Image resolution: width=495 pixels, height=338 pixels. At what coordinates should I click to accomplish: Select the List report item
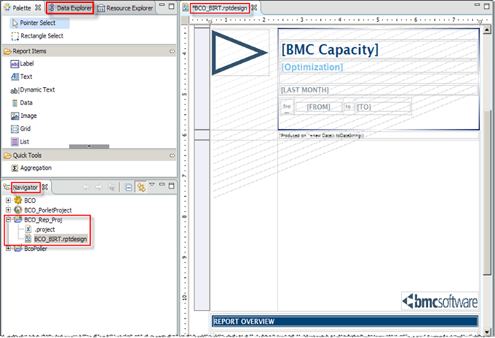coord(20,142)
